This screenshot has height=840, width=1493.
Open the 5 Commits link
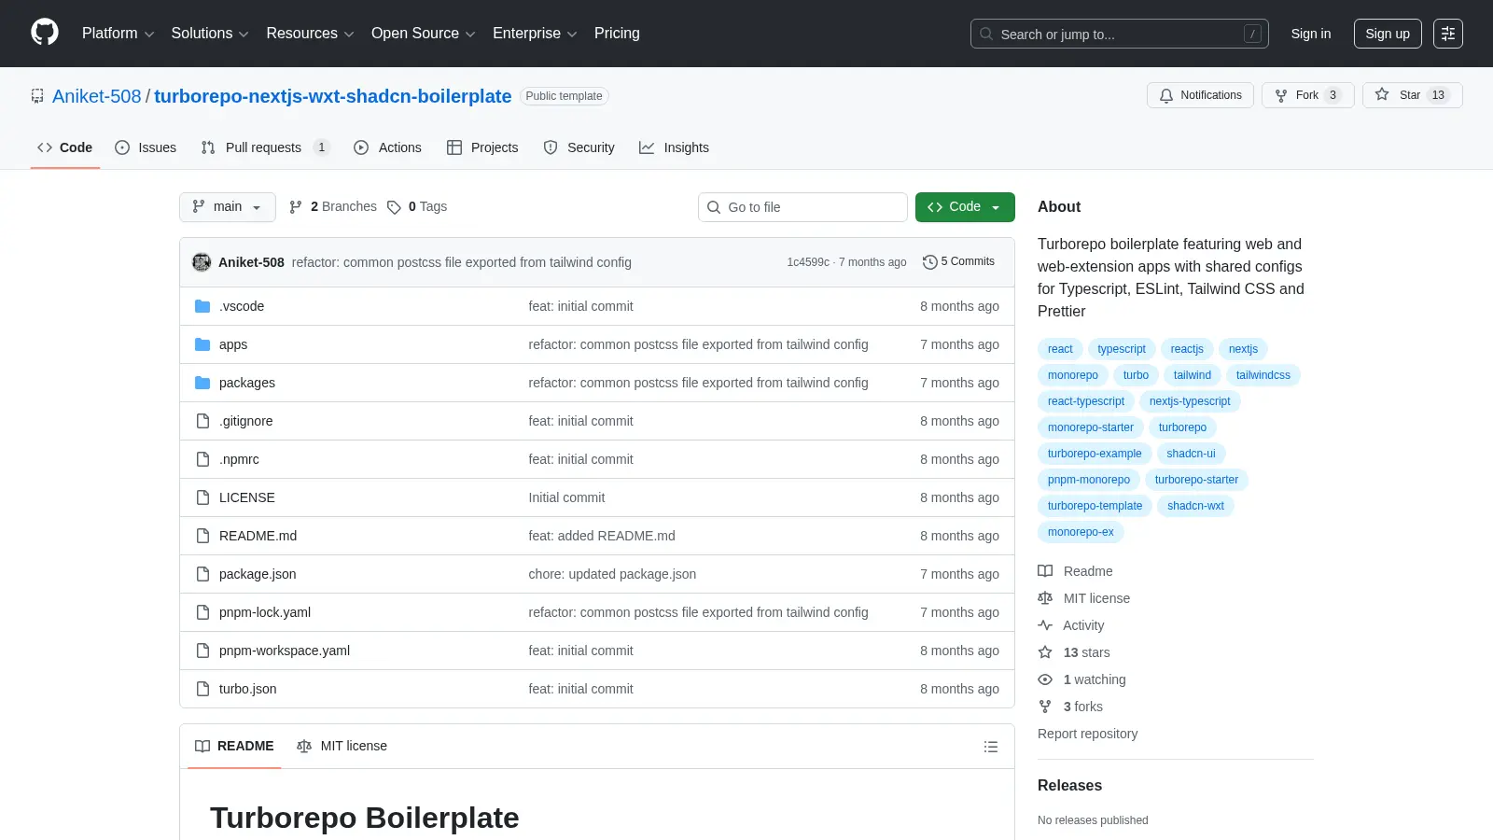958,262
